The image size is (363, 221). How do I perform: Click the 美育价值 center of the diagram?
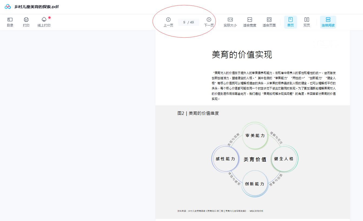click(x=254, y=159)
